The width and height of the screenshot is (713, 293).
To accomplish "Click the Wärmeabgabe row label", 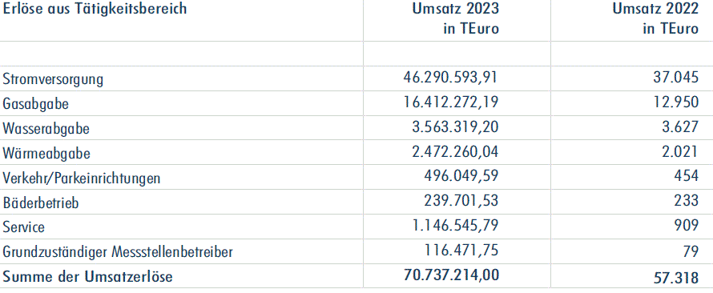I will [x=46, y=153].
